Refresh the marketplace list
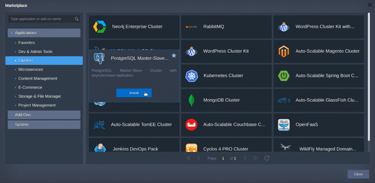Image resolution: width=375 pixels, height=183 pixels. [x=267, y=158]
